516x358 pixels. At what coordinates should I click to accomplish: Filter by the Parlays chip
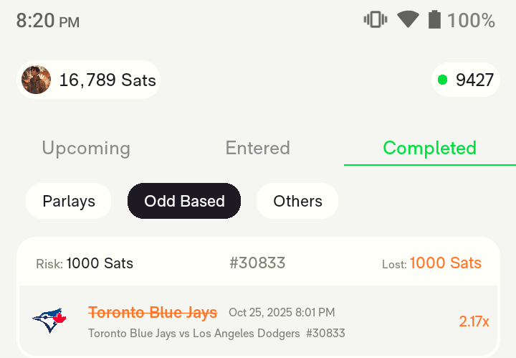pos(69,201)
